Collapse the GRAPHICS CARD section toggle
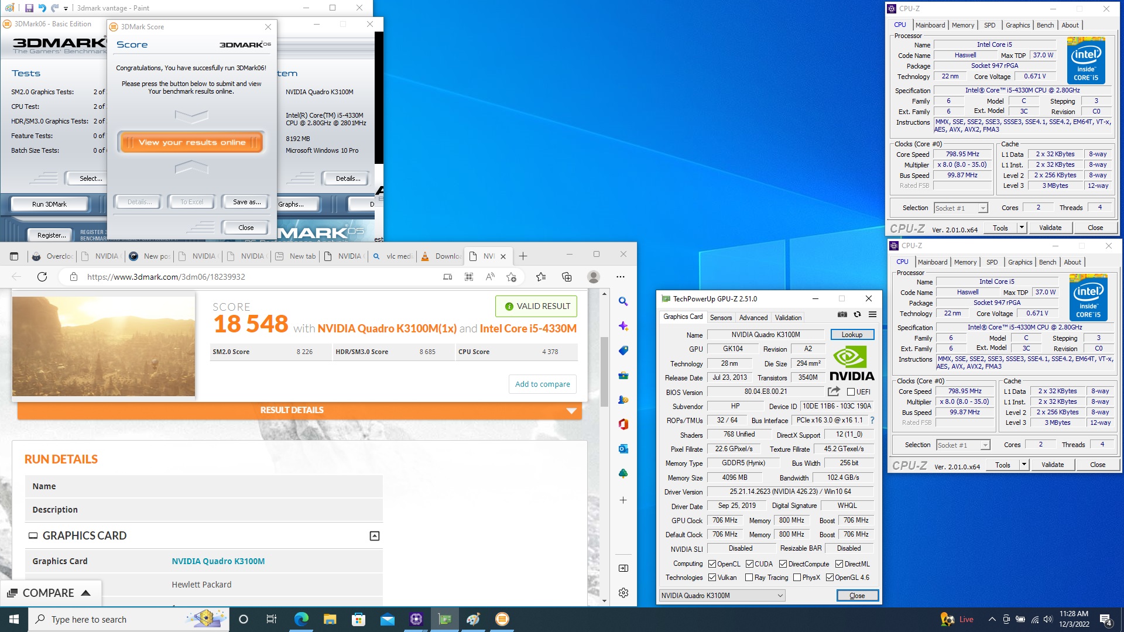The image size is (1124, 632). coord(375,536)
